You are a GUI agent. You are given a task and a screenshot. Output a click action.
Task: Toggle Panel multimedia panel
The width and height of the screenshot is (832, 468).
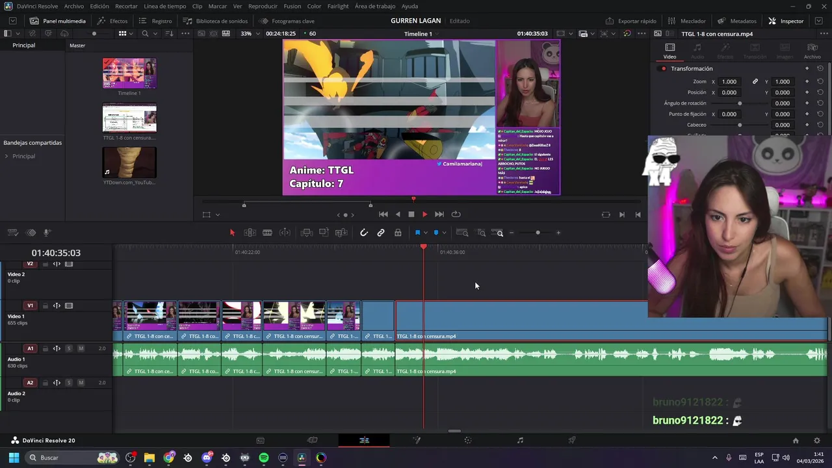tap(57, 21)
